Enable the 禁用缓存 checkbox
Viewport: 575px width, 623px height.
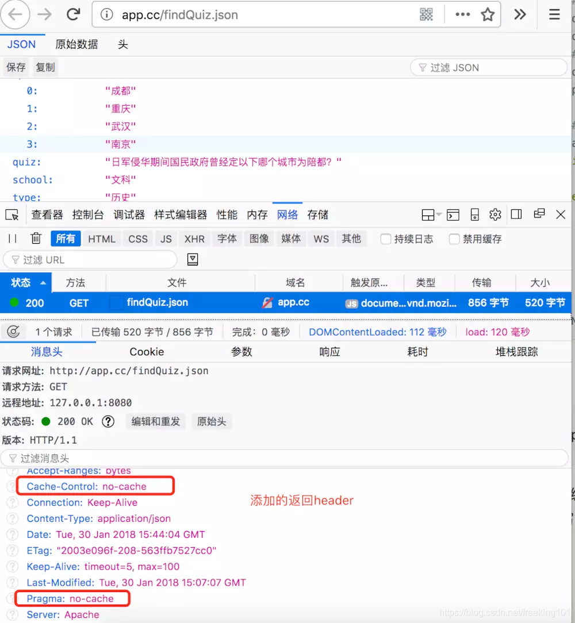pos(454,239)
